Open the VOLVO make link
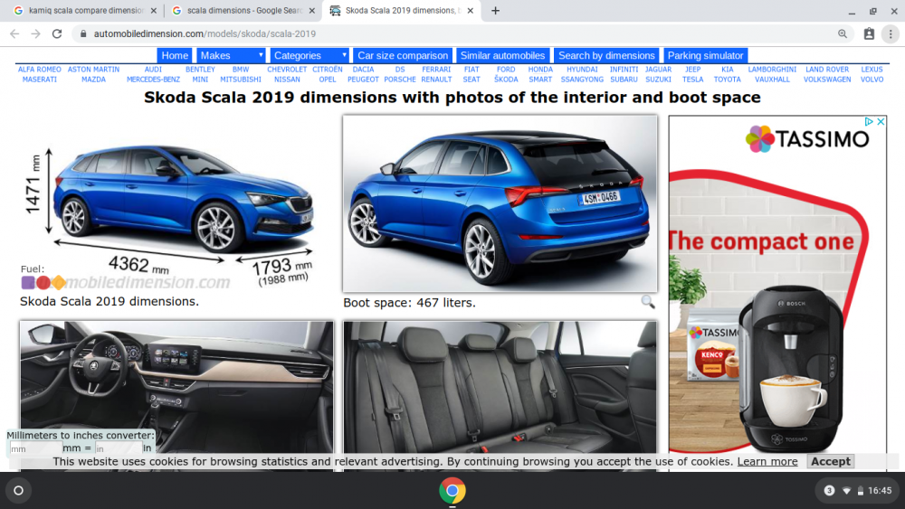 pyautogui.click(x=872, y=80)
